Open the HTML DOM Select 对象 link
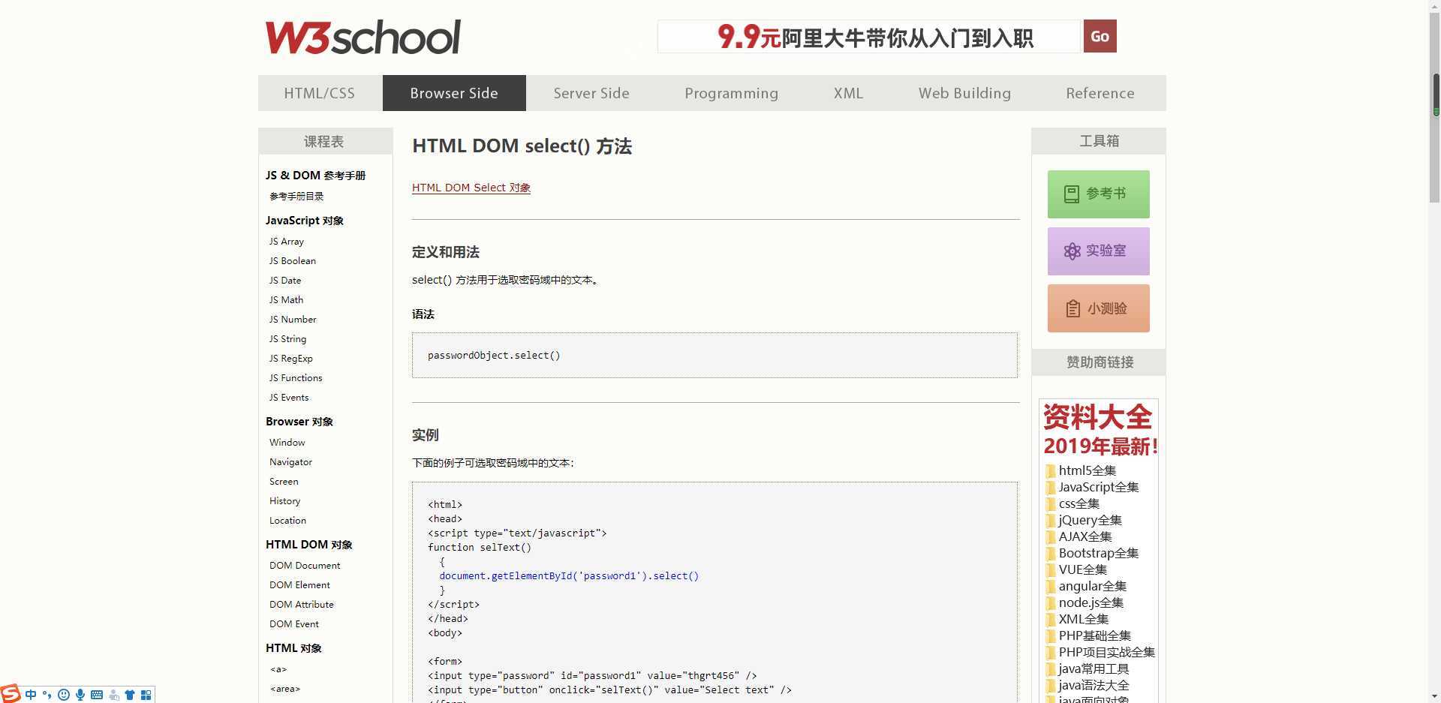 click(471, 188)
